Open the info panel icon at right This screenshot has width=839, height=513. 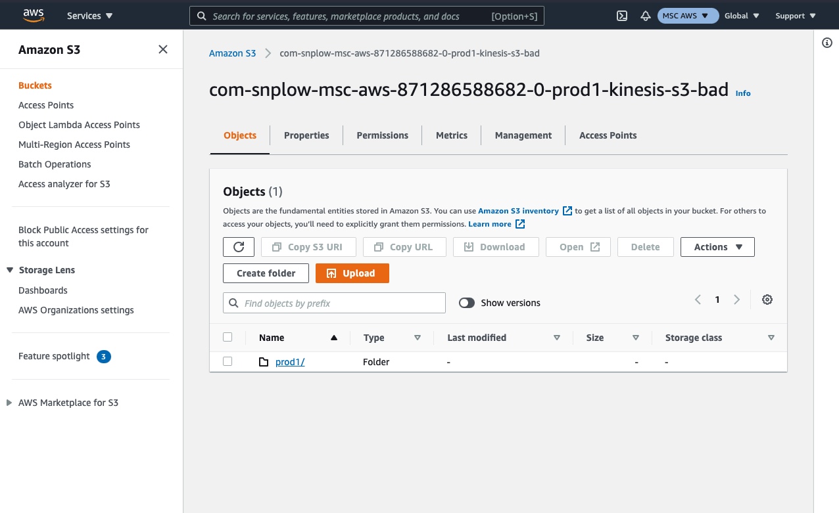[827, 43]
